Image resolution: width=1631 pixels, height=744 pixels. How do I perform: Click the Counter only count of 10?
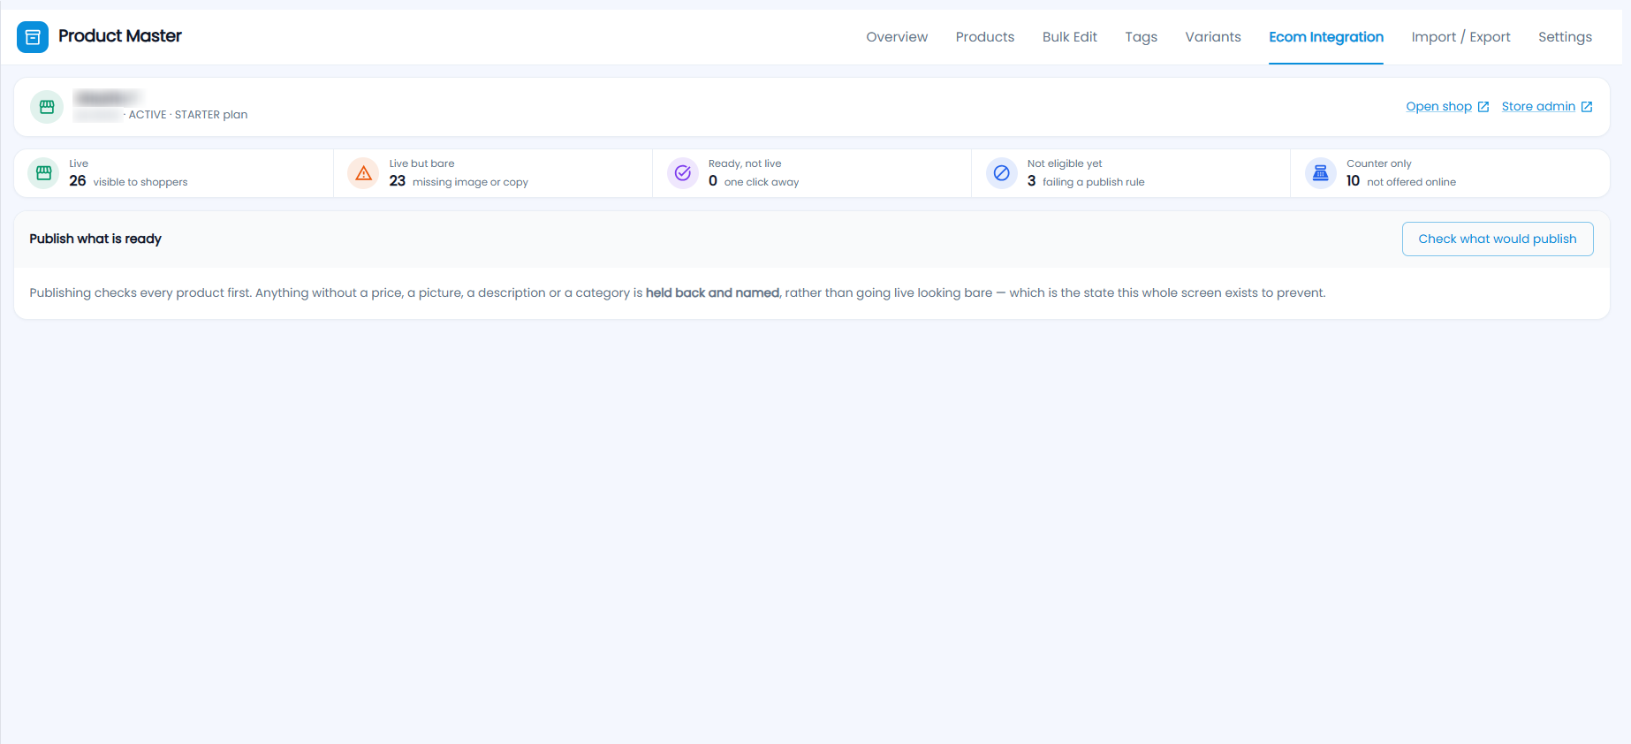tap(1354, 181)
